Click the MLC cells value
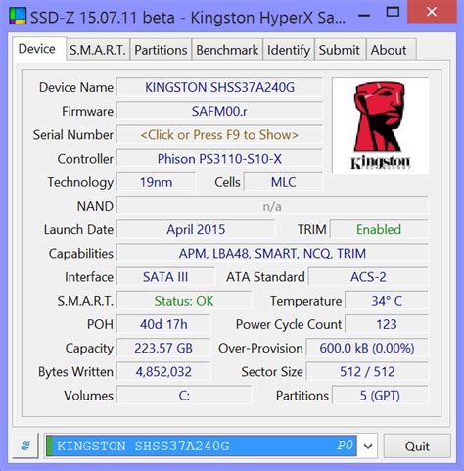The width and height of the screenshot is (464, 471). tap(283, 182)
